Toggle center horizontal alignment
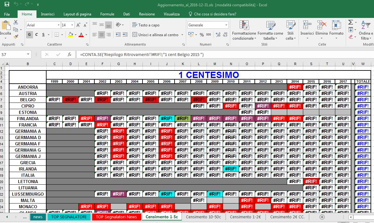 pyautogui.click(x=101, y=35)
